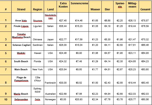Select the New York region cell
The image size is (152, 105).
tap(37, 71)
